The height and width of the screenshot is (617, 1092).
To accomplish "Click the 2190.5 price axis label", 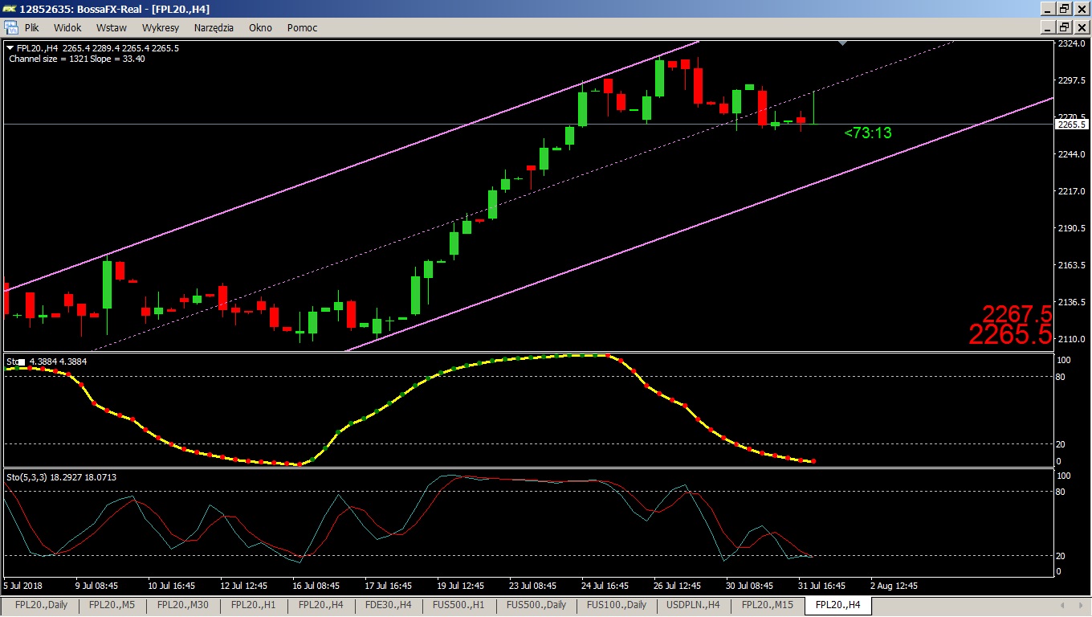I will [x=1073, y=228].
